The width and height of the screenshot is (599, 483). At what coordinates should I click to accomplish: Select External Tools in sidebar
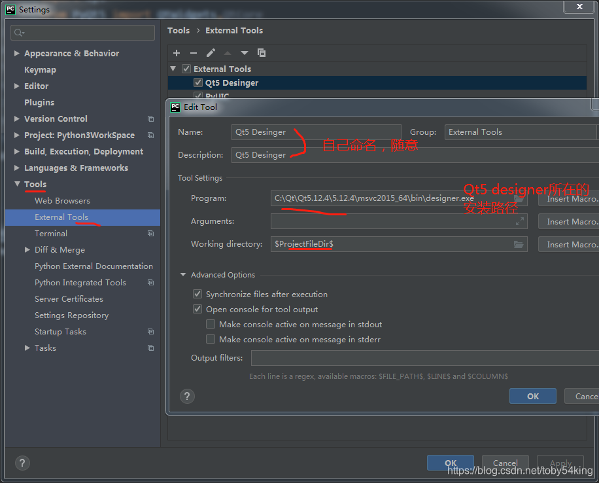82,217
